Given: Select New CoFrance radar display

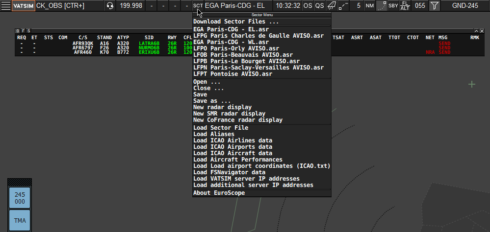Looking at the screenshot, I should click(262, 120).
